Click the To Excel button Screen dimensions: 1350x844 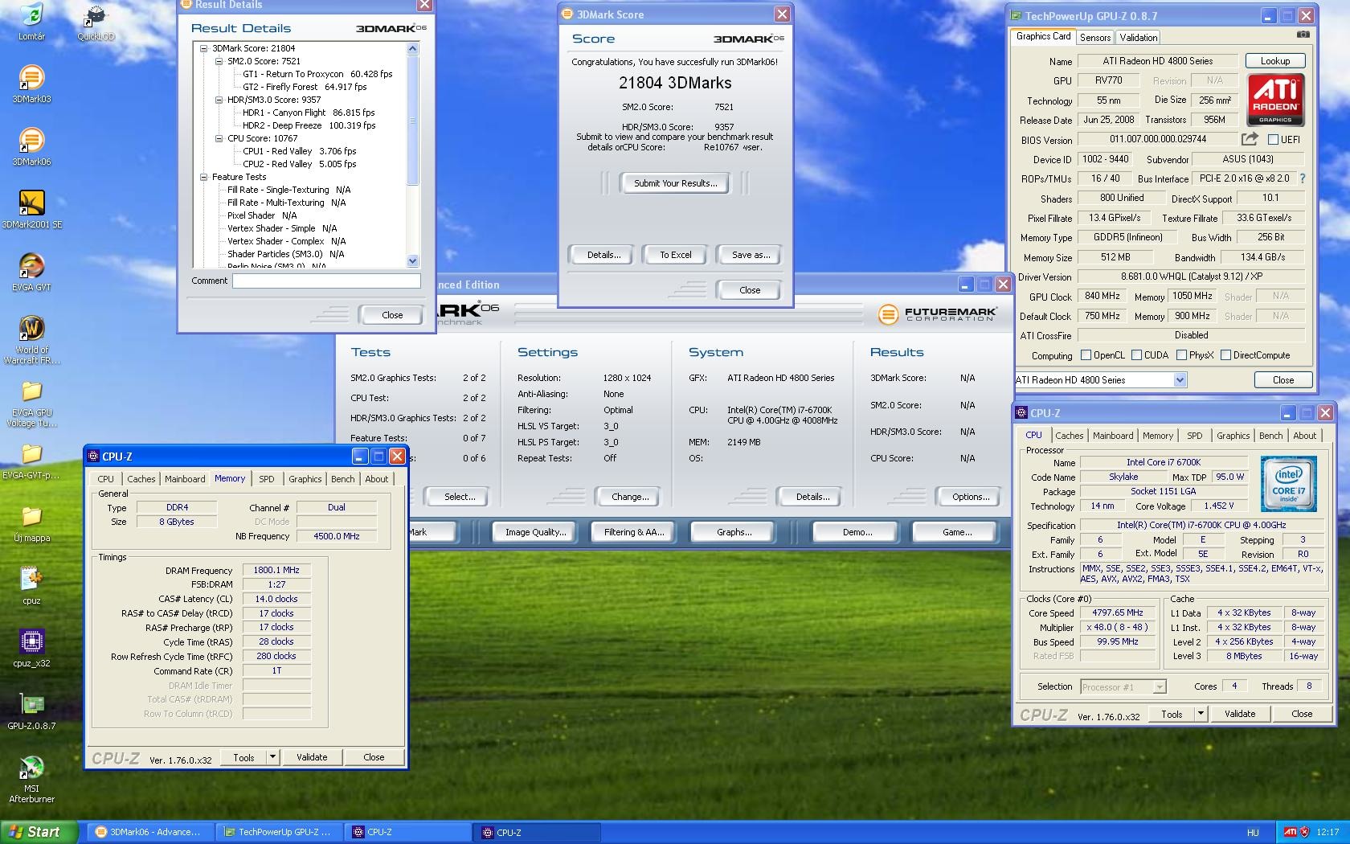coord(675,255)
